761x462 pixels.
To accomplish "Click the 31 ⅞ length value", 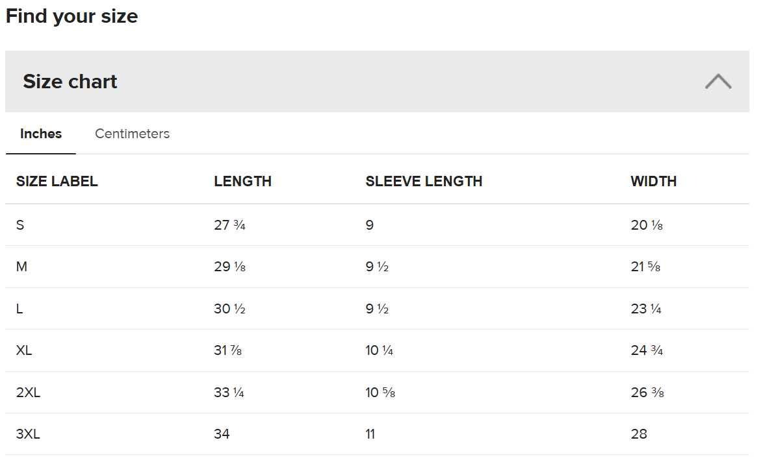I will click(227, 350).
